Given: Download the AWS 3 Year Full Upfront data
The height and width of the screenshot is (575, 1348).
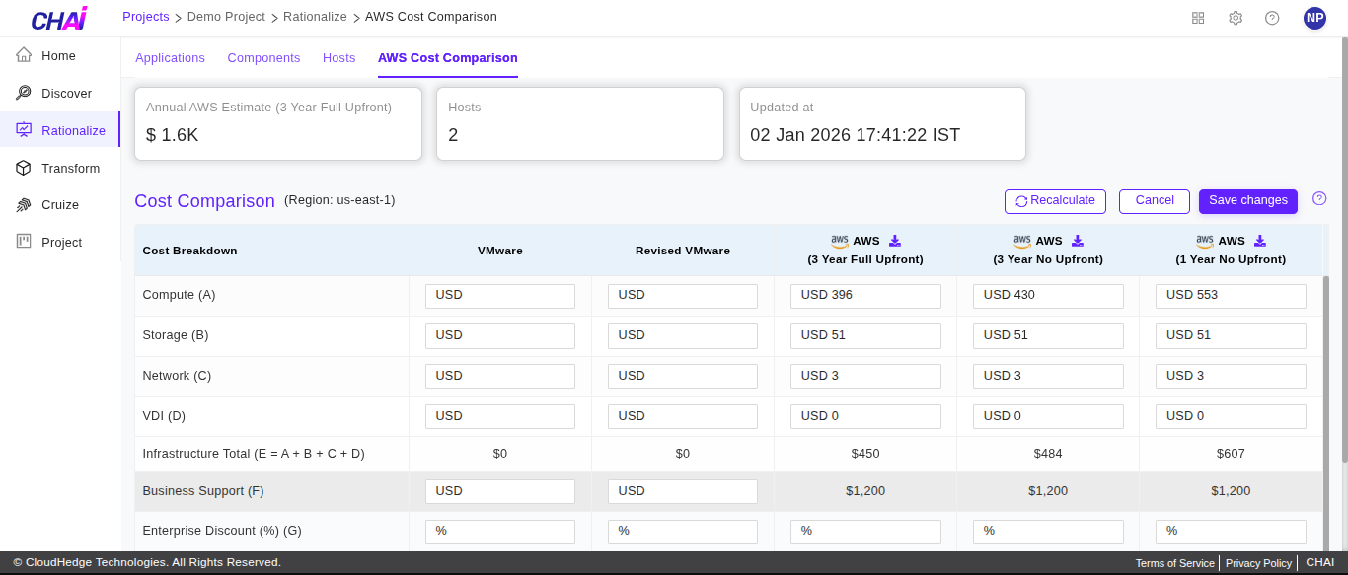Looking at the screenshot, I should [894, 240].
